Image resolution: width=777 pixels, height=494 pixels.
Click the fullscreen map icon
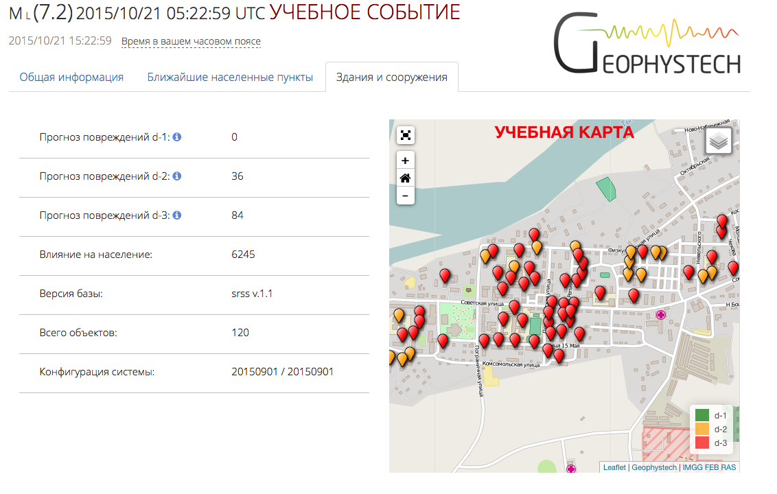(406, 135)
